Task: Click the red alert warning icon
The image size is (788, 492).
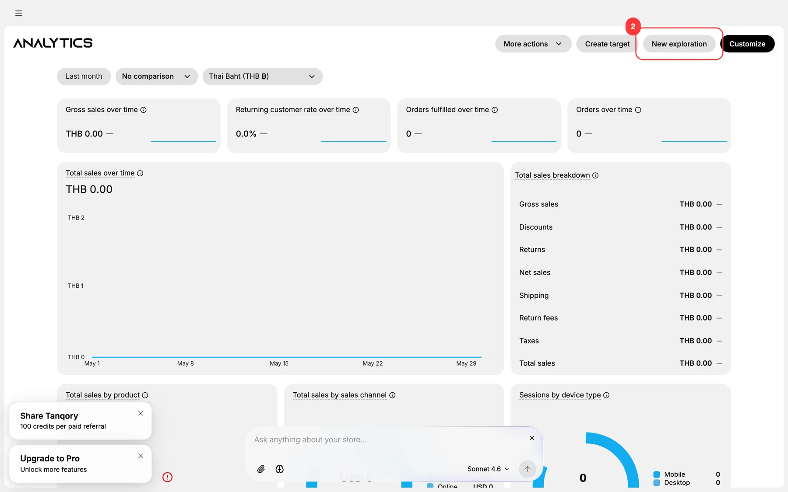Action: click(167, 477)
